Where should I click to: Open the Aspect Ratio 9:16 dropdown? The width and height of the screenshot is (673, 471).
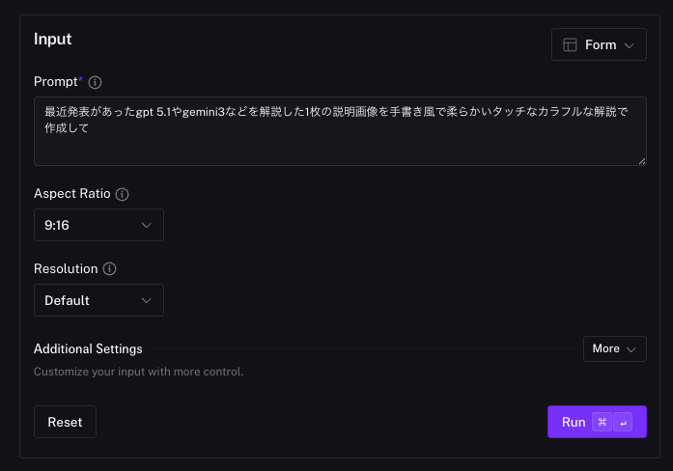pyautogui.click(x=98, y=225)
